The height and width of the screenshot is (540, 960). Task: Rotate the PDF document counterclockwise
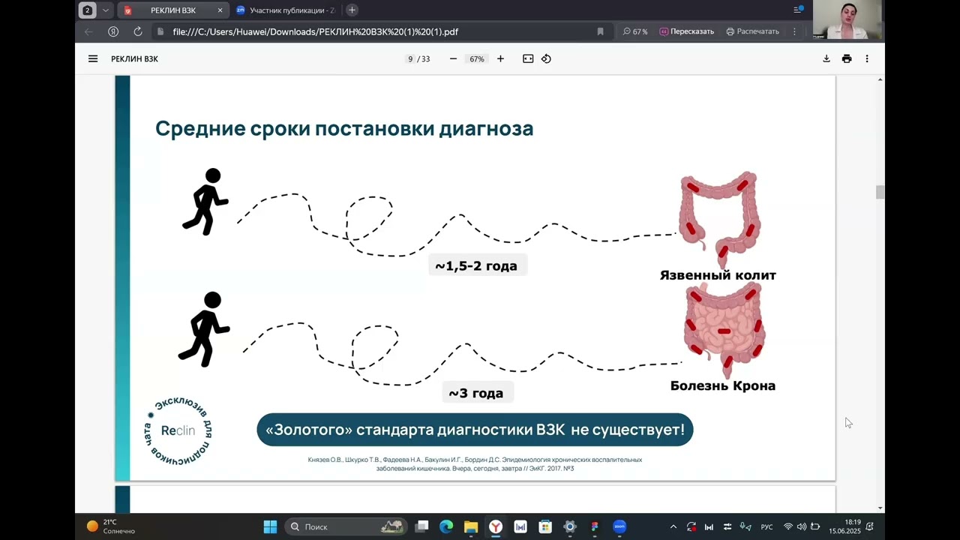(546, 58)
